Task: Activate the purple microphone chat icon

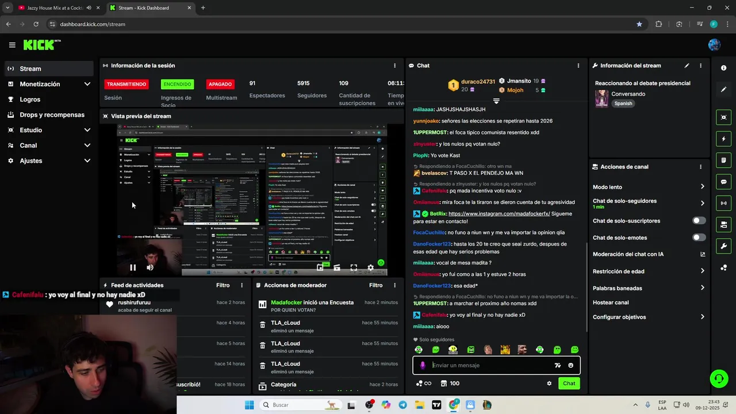Action: coord(423,365)
